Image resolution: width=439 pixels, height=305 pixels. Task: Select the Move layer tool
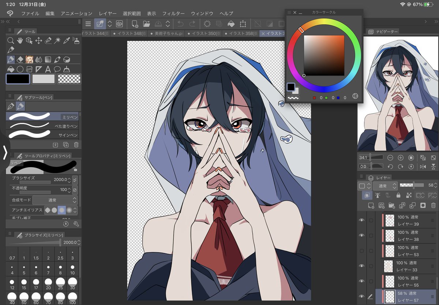[x=39, y=41]
